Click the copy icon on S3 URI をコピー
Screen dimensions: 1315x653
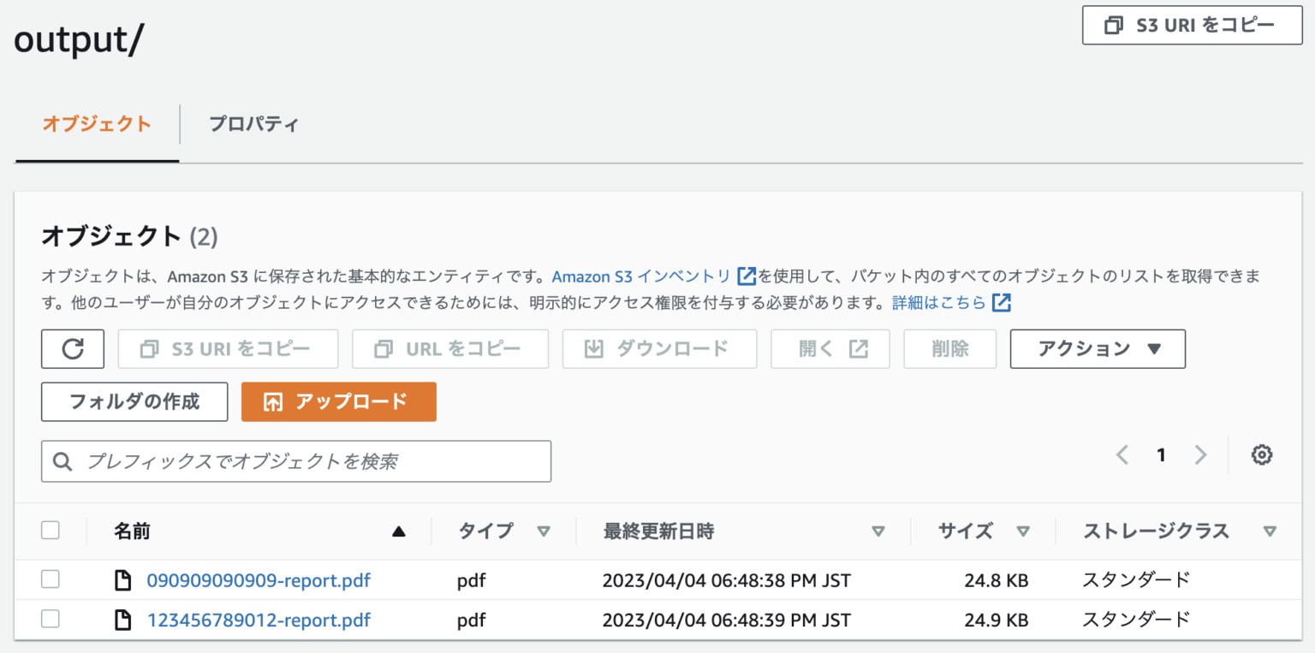pyautogui.click(x=1114, y=25)
